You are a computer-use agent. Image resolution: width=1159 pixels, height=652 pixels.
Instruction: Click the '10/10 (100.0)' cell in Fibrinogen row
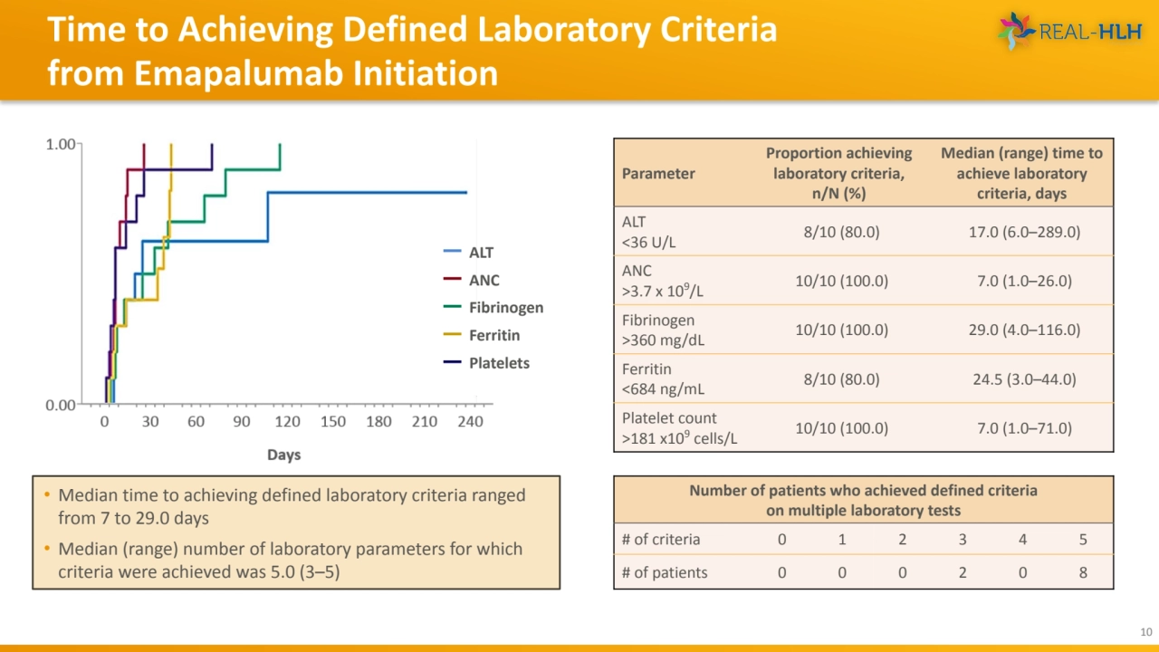click(x=841, y=330)
